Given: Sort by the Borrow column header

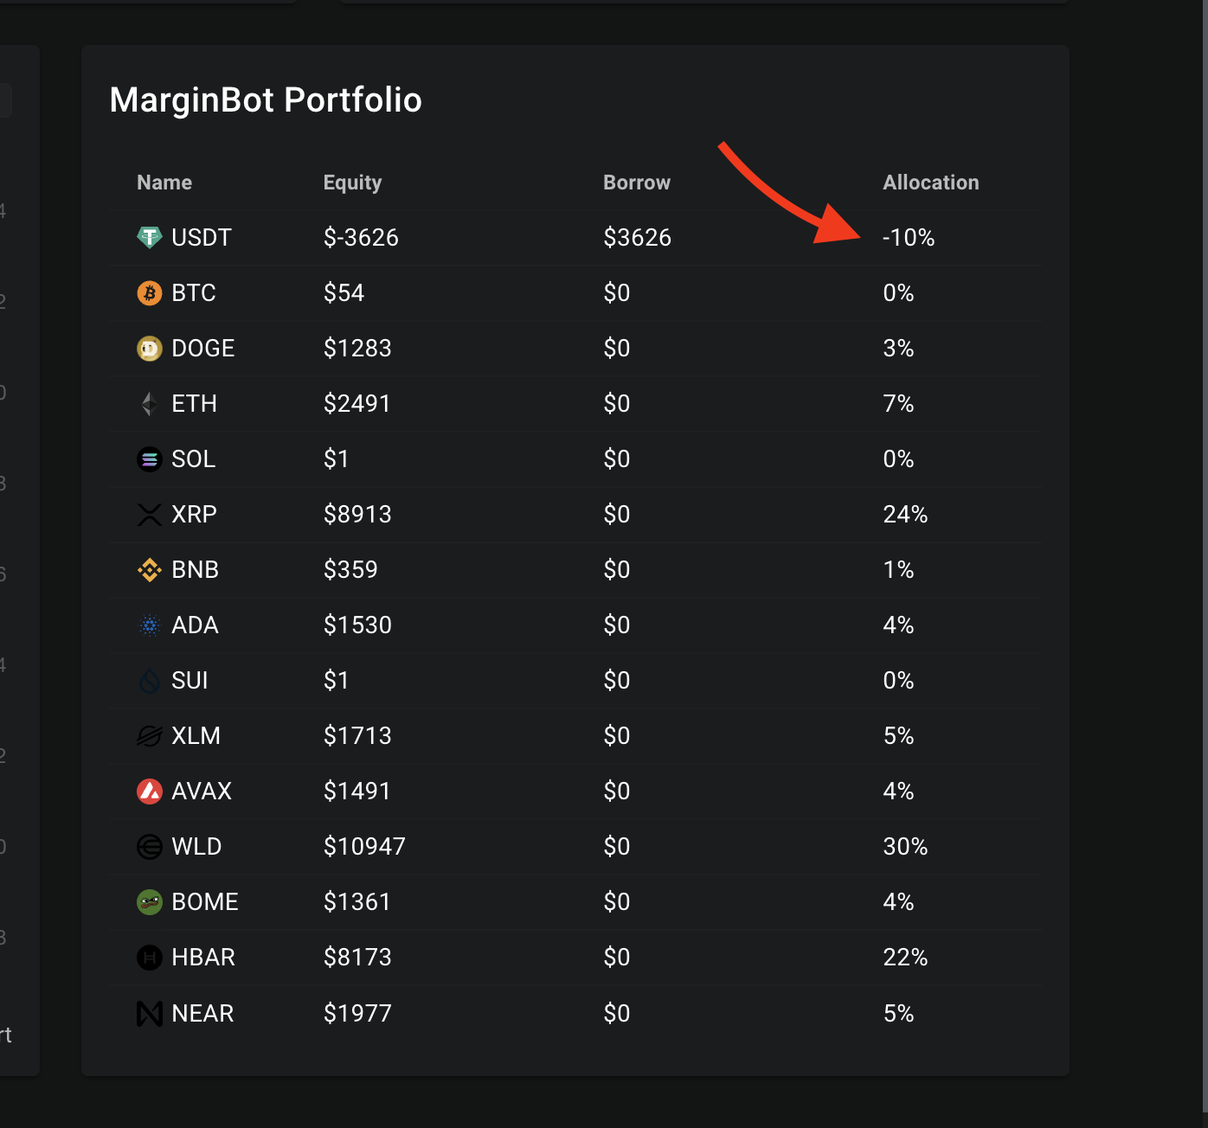Looking at the screenshot, I should [637, 183].
